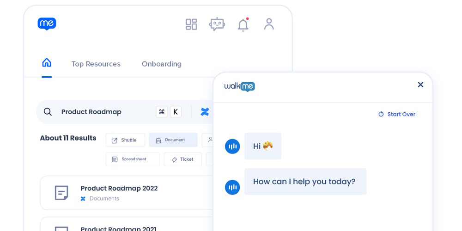This screenshot has height=231, width=462.
Task: Switch to Top Resources tab
Action: [96, 64]
